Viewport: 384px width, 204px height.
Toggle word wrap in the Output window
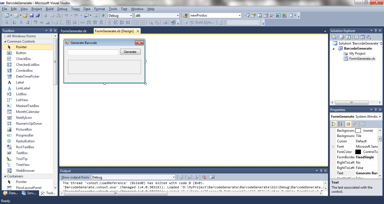tap(212, 177)
